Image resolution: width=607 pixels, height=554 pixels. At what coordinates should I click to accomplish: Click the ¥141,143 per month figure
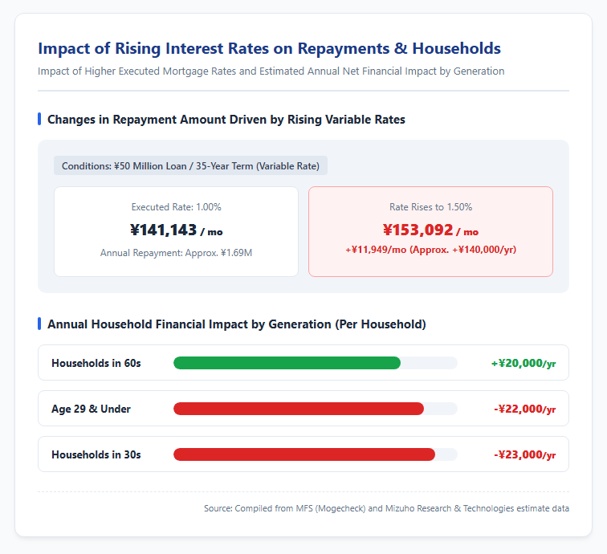176,230
